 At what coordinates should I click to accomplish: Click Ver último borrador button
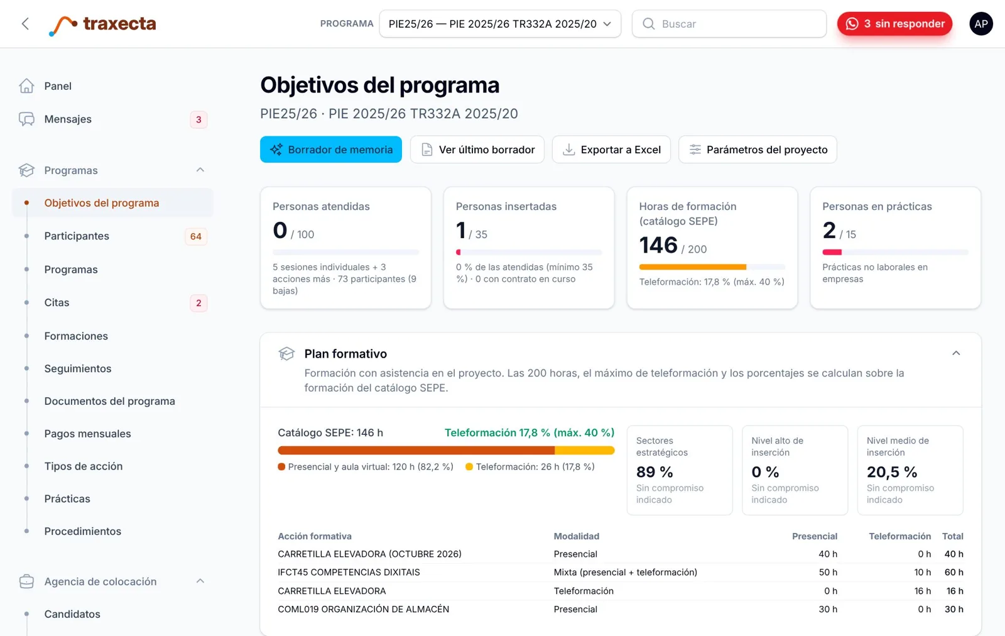coord(477,150)
